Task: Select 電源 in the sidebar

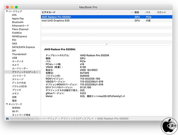Action: (14, 101)
